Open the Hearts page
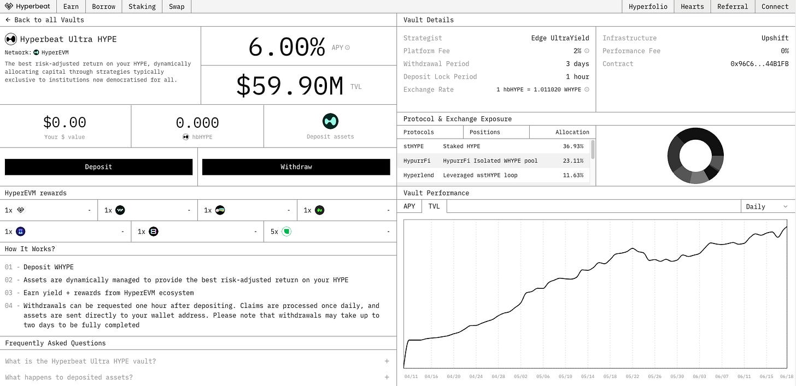Viewport: 796px width, 386px height. [x=692, y=7]
